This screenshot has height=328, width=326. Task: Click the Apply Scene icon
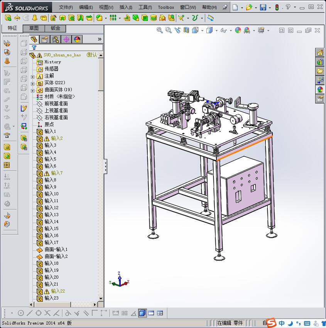[x=247, y=30]
